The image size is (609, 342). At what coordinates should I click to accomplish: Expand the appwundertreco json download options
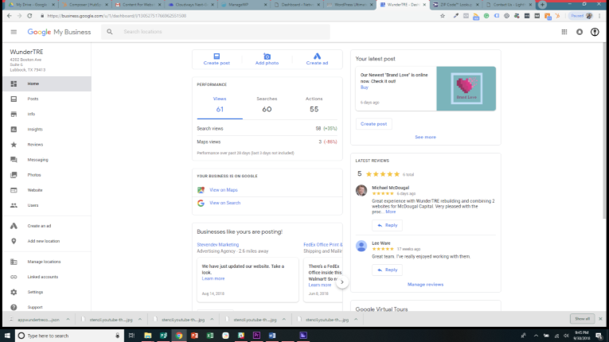[68, 320]
